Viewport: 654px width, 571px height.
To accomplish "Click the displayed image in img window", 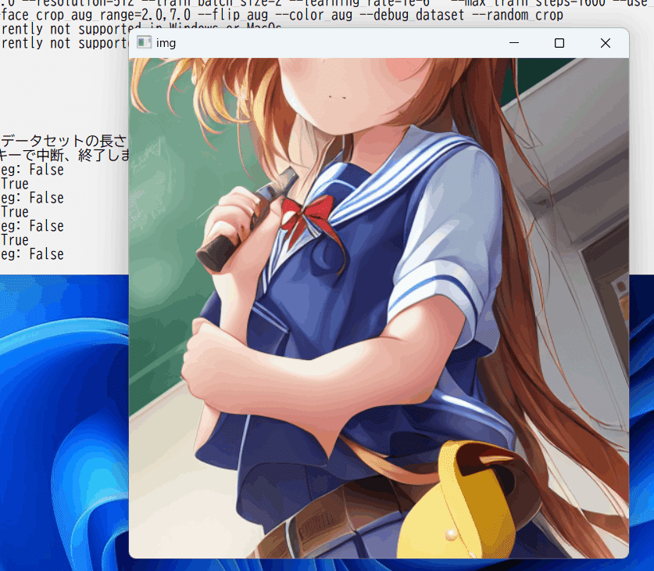I will pyautogui.click(x=379, y=308).
